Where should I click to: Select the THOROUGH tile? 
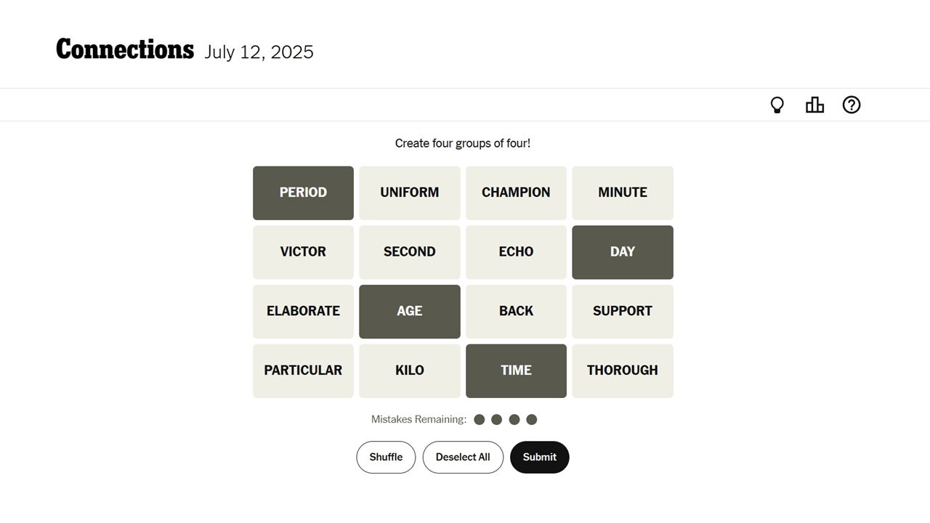tap(623, 371)
